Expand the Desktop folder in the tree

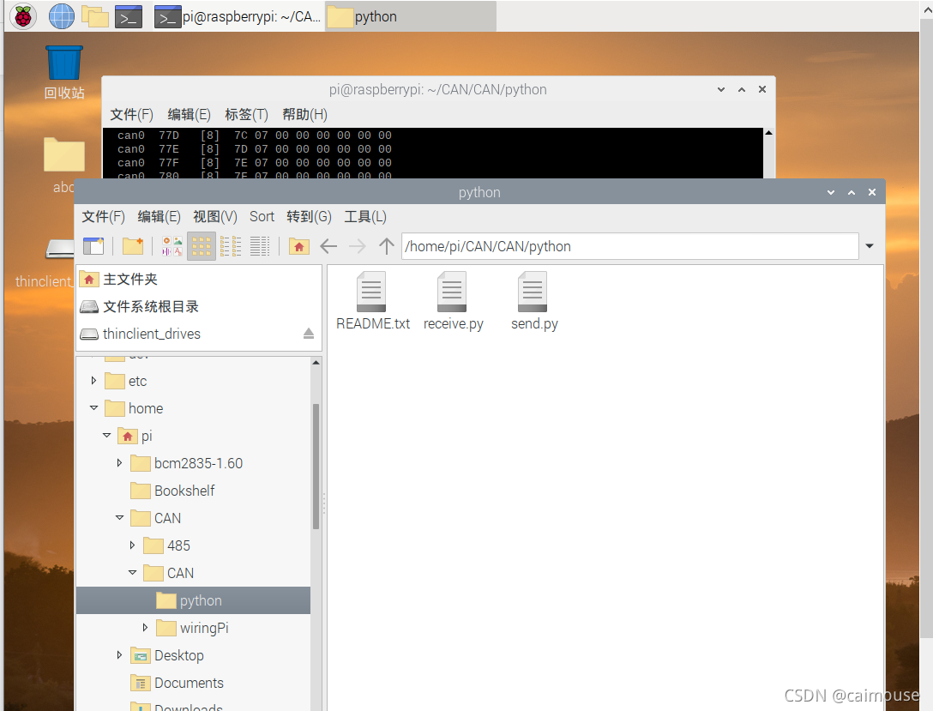(119, 654)
